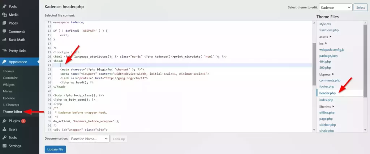The image size is (370, 154).
Task: Open comments.php theme file
Action: (x=330, y=80)
